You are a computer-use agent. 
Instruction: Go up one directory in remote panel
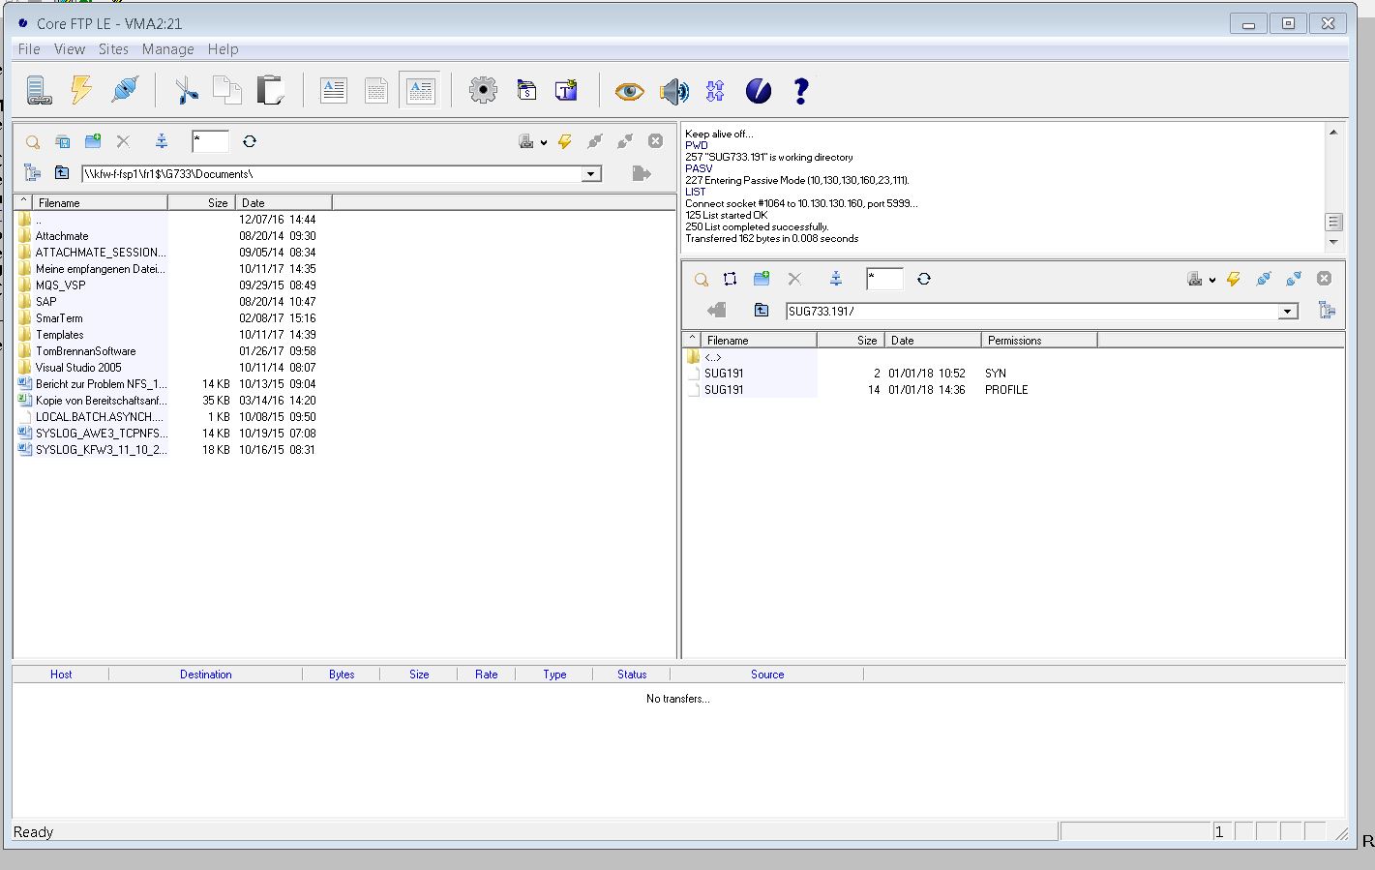(762, 311)
